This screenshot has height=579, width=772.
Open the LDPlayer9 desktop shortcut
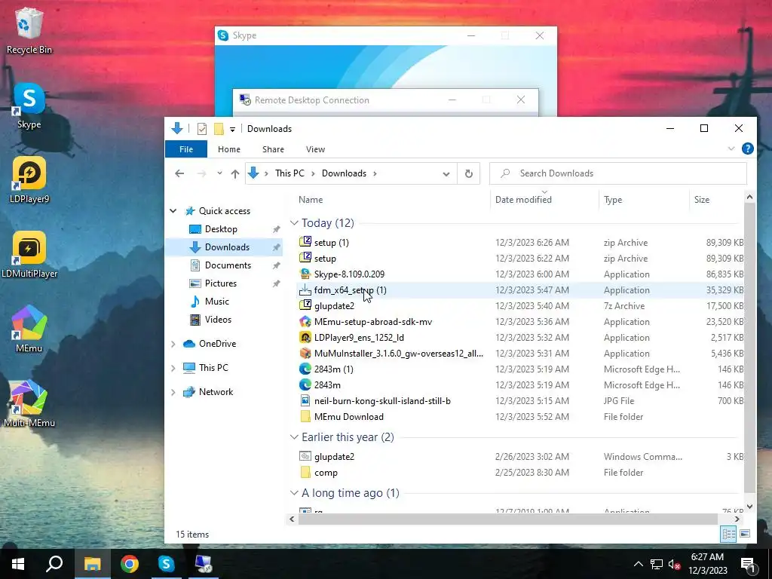tap(29, 180)
